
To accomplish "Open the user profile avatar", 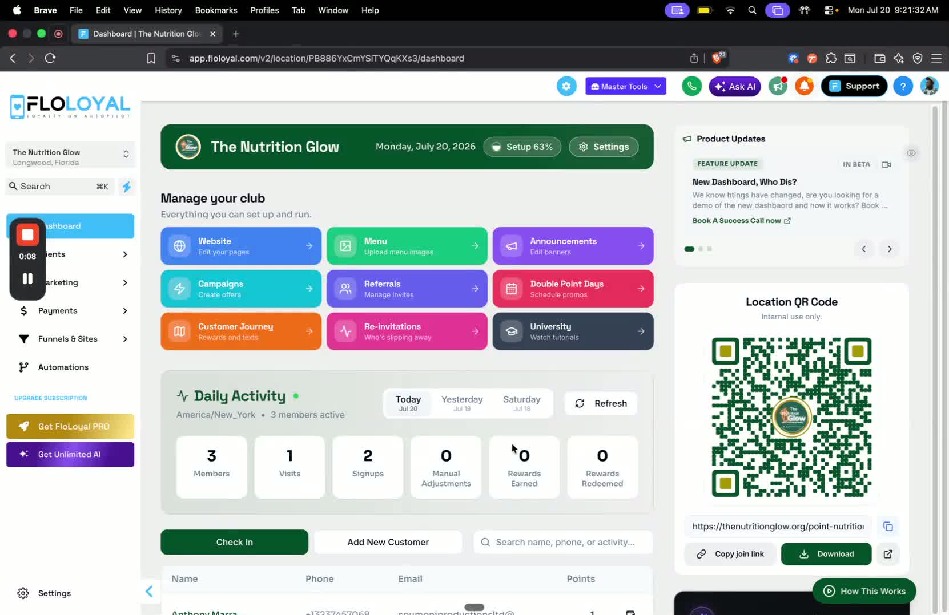I will pyautogui.click(x=930, y=86).
